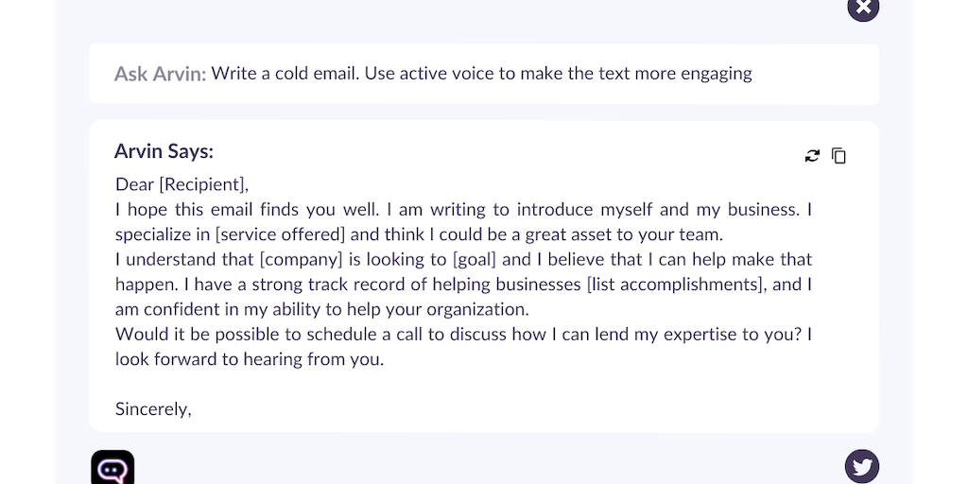968x484 pixels.
Task: Click the [list accomplishments] placeholder
Action: tap(674, 284)
